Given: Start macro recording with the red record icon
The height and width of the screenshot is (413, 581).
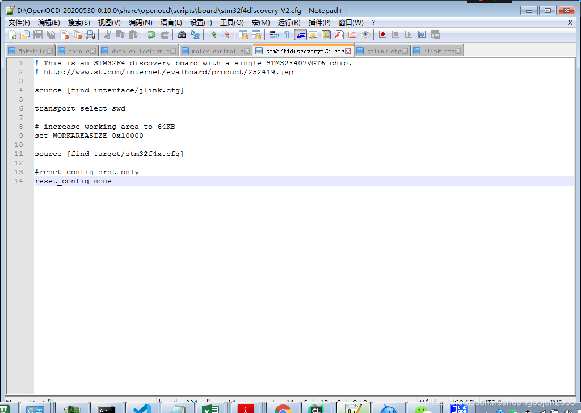Looking at the screenshot, I should [382, 35].
